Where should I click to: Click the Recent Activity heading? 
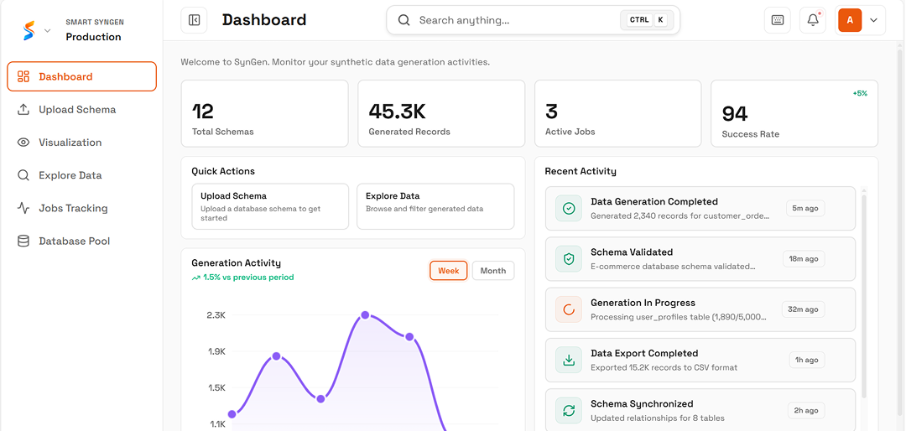581,171
